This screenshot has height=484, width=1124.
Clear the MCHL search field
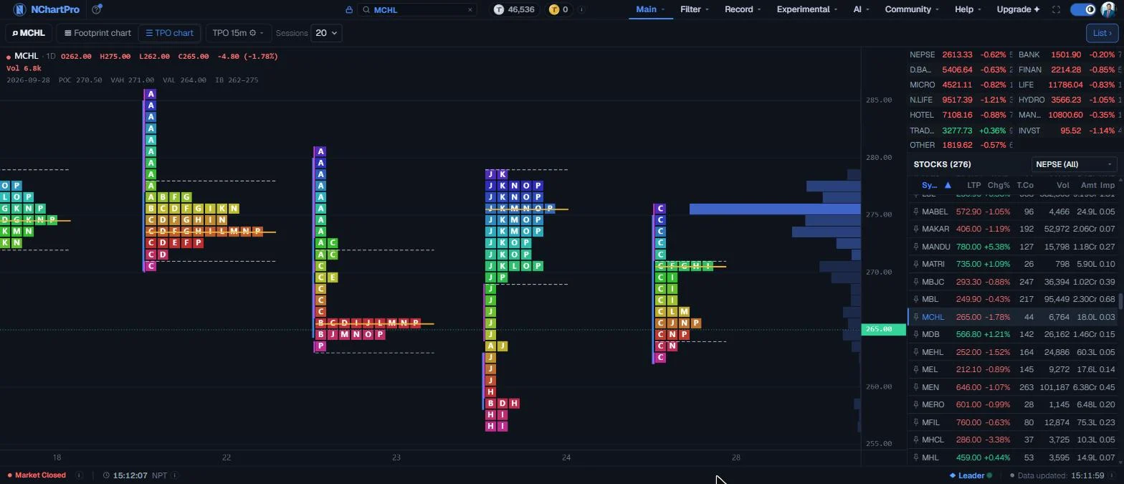(x=470, y=10)
